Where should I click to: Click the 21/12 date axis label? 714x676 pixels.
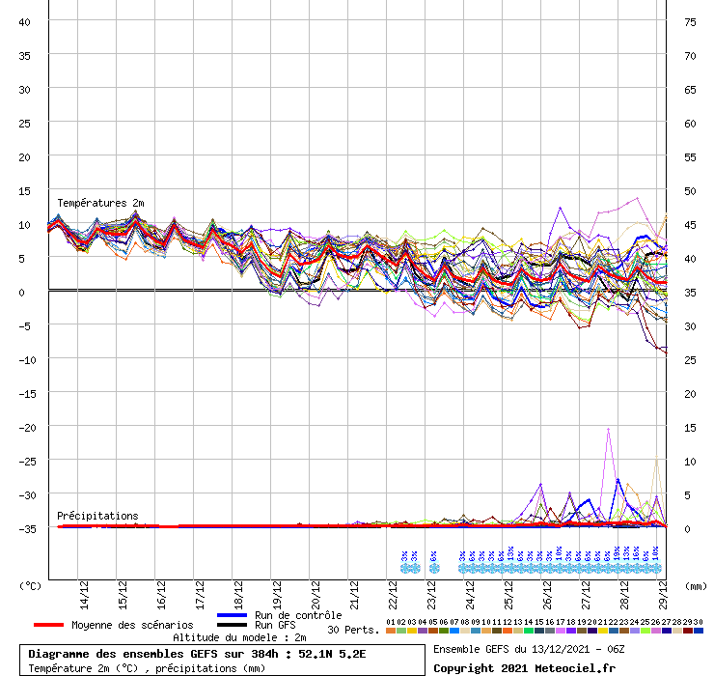[354, 595]
